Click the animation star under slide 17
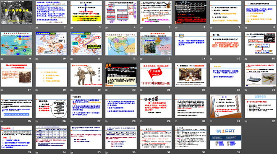Screen dimensions: 277x154 coord(2,90)
